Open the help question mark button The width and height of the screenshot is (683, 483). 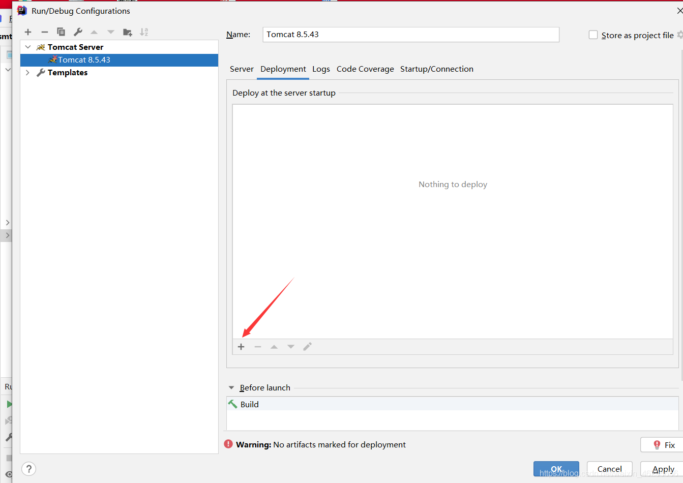tap(29, 469)
